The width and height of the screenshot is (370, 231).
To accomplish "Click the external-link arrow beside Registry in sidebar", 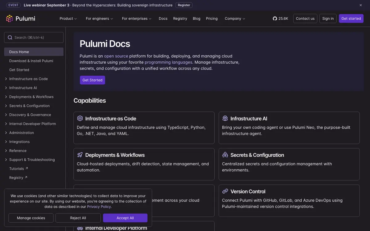I will pyautogui.click(x=26, y=177).
